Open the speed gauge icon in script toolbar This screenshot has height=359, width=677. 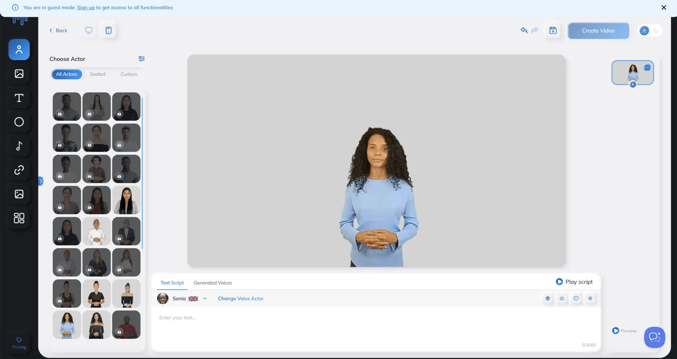[562, 298]
